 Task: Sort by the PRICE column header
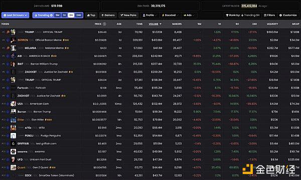click(98, 24)
